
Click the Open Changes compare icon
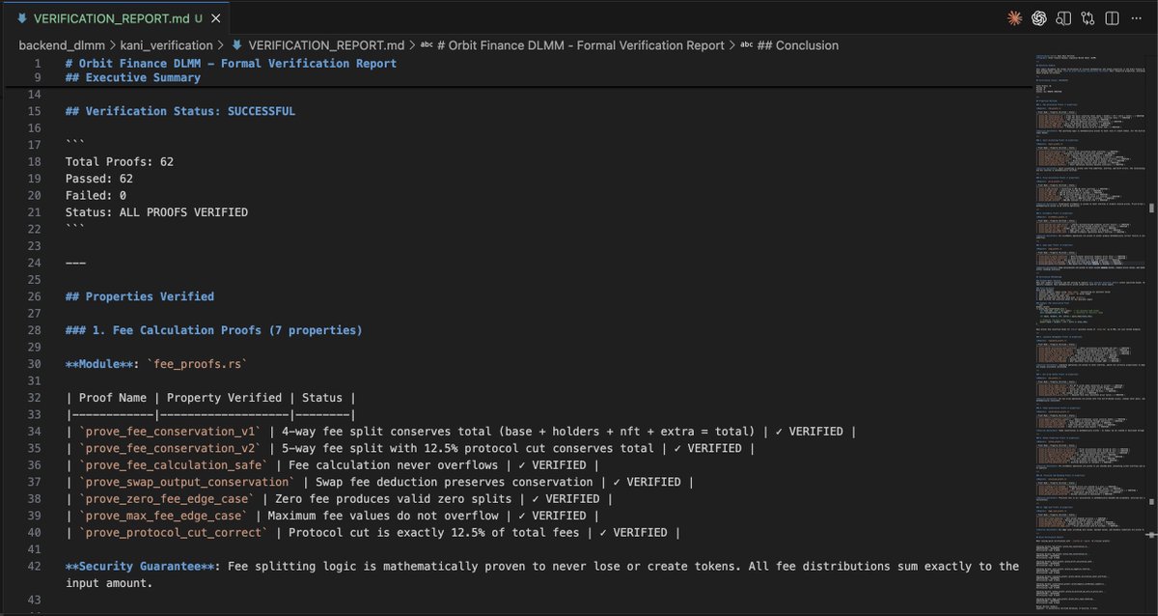(1089, 17)
